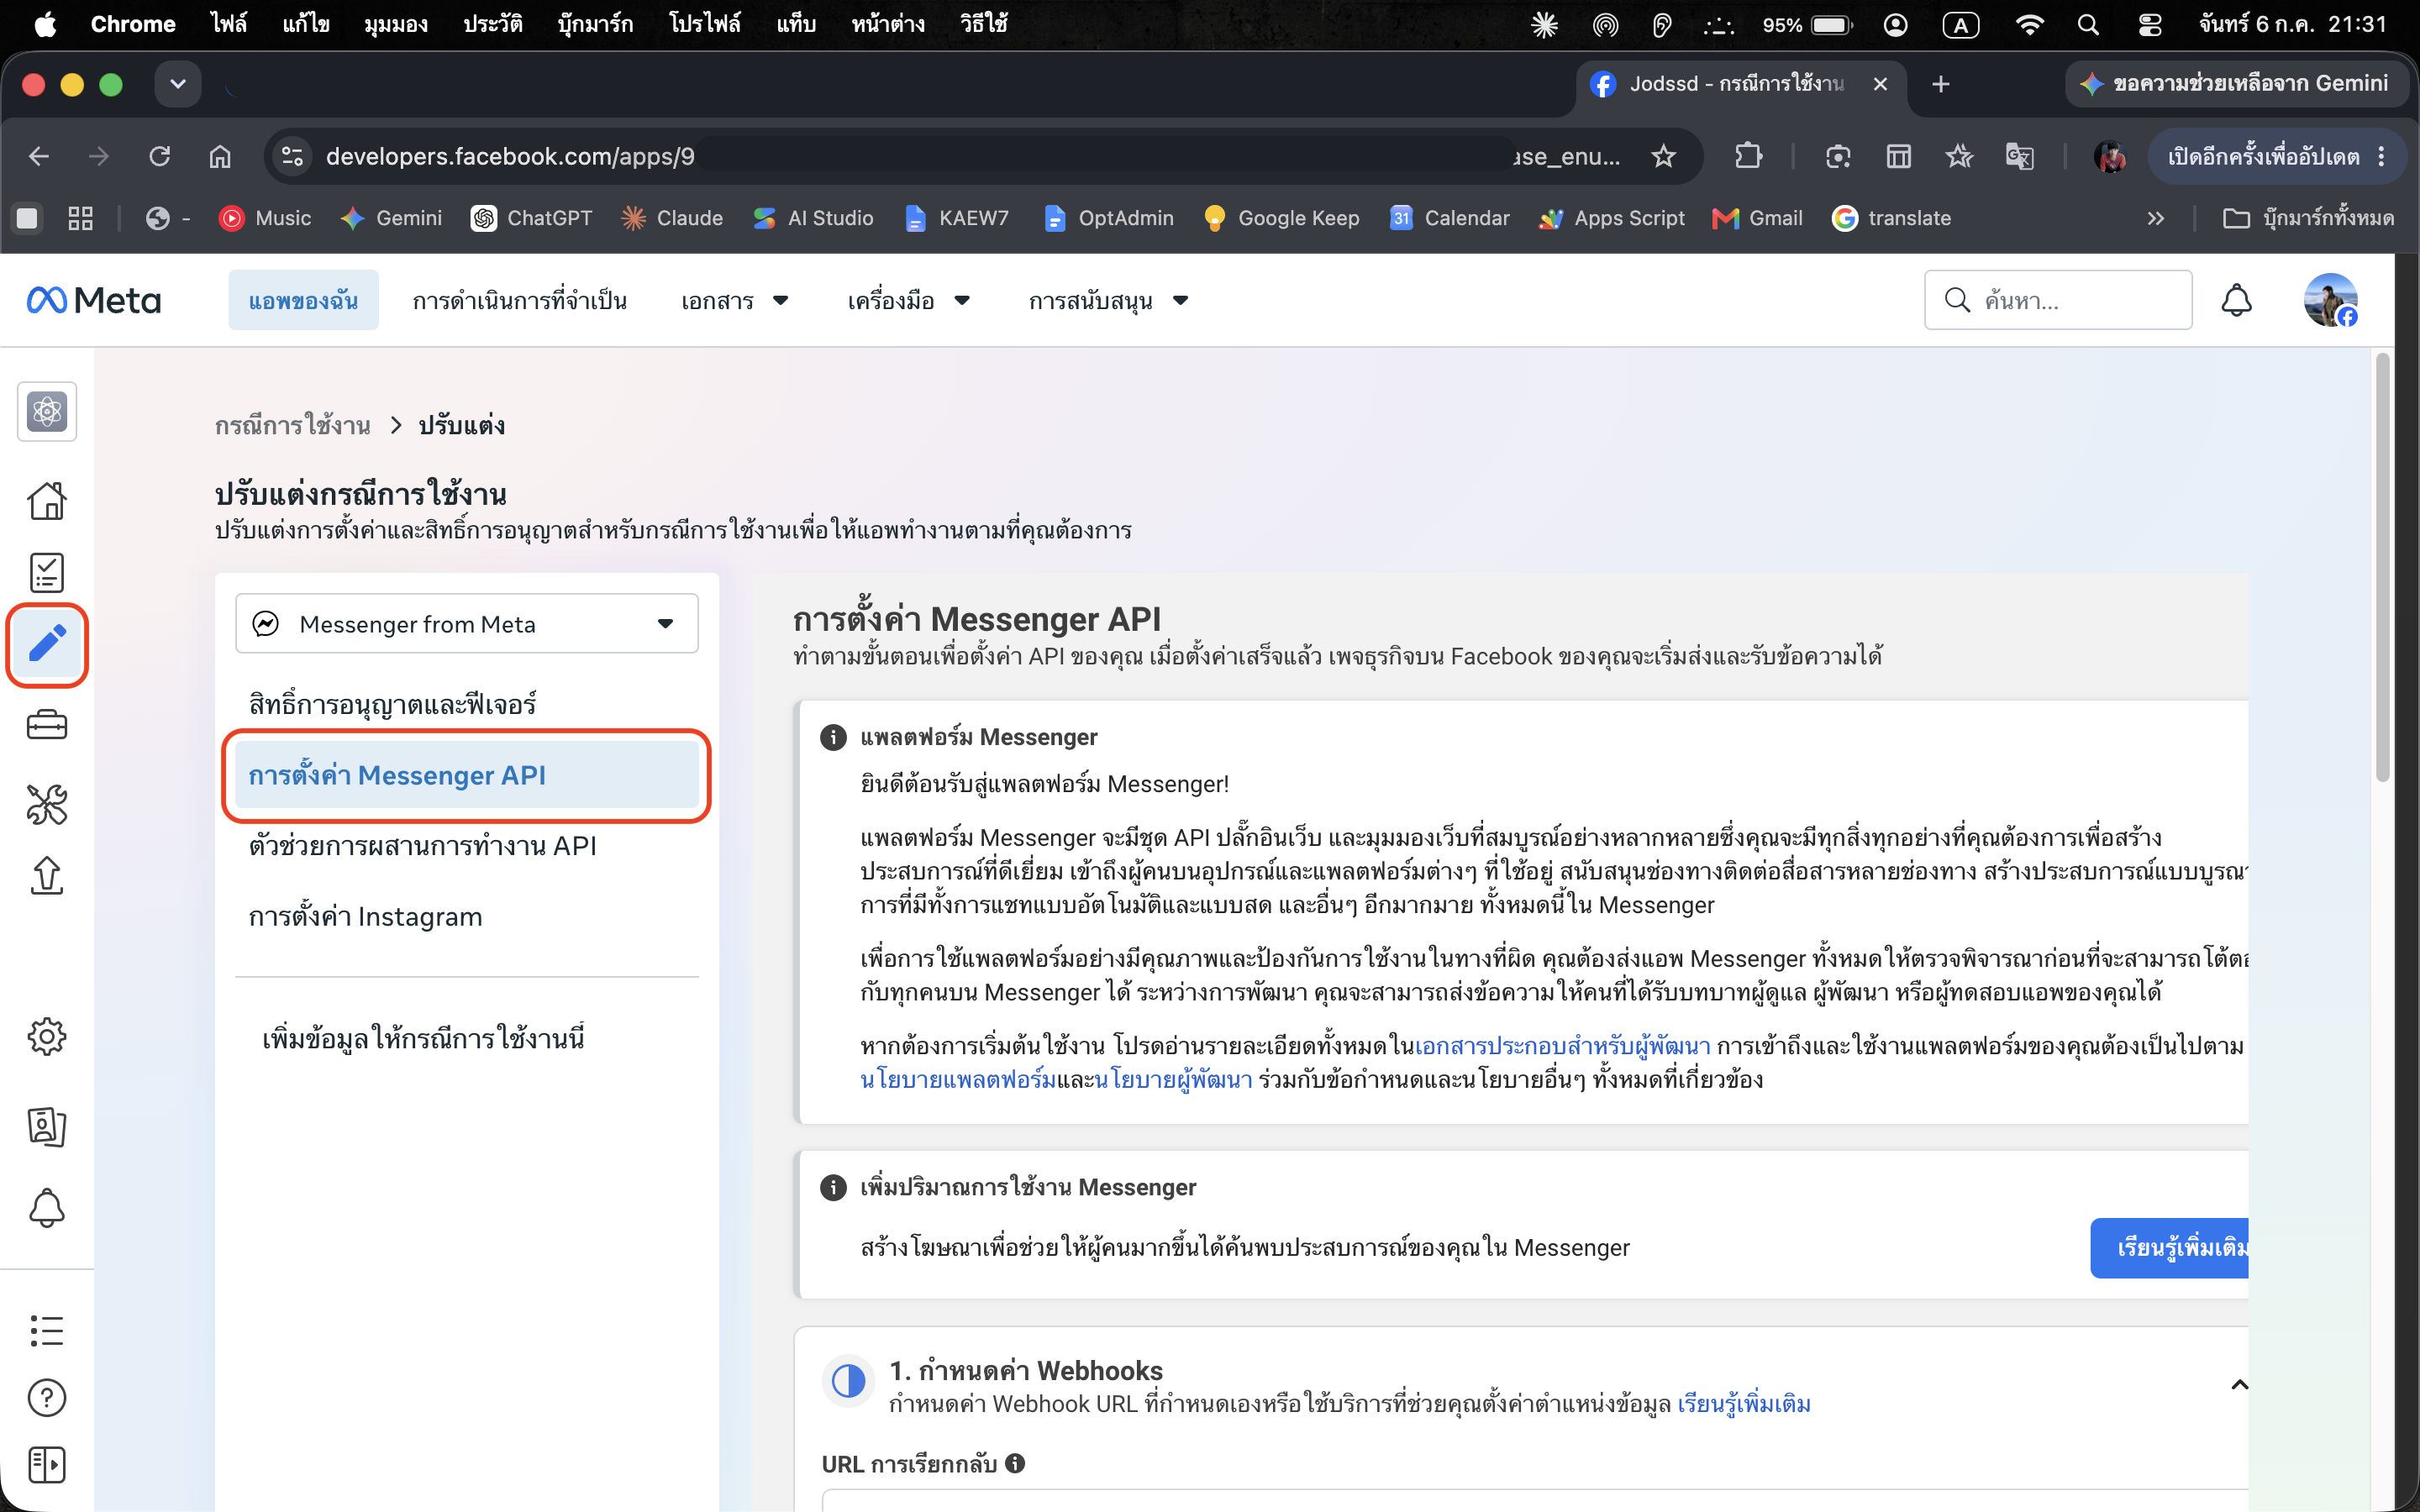Viewport: 2420px width, 1512px height.
Task: Open the briefcase icon in left sidebar
Action: [47, 724]
